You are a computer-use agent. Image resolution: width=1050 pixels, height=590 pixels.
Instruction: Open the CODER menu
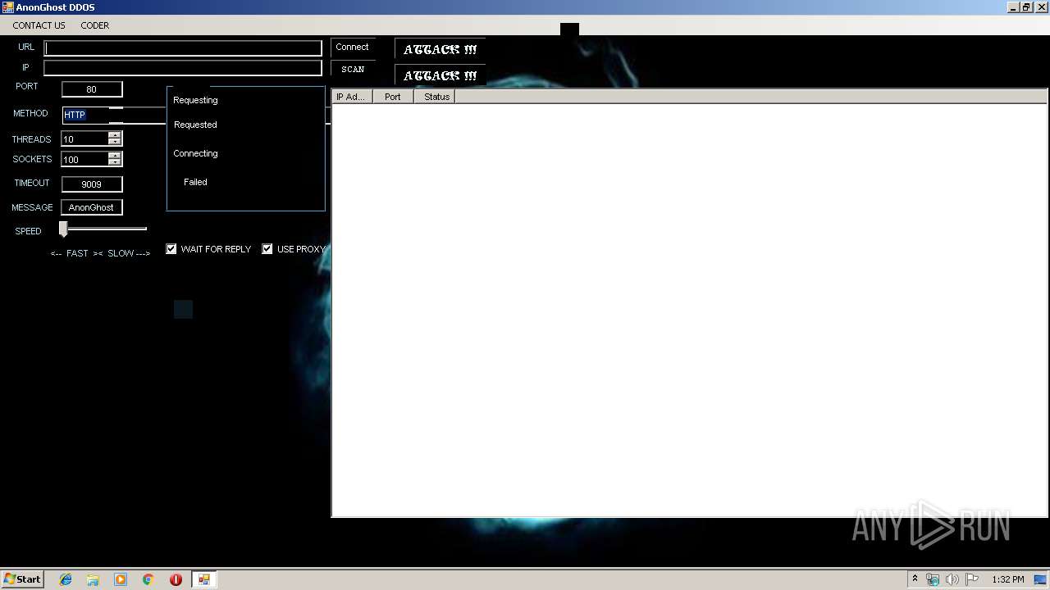94,25
